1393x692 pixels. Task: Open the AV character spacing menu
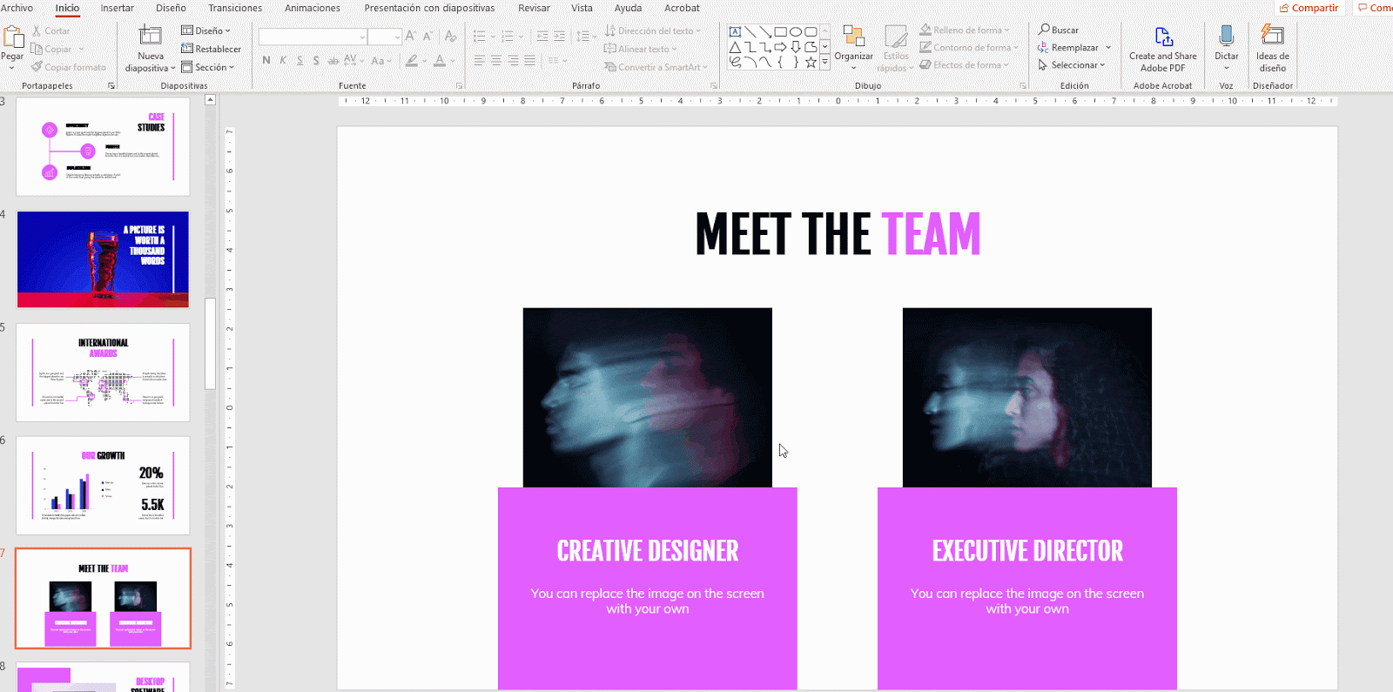tap(353, 60)
